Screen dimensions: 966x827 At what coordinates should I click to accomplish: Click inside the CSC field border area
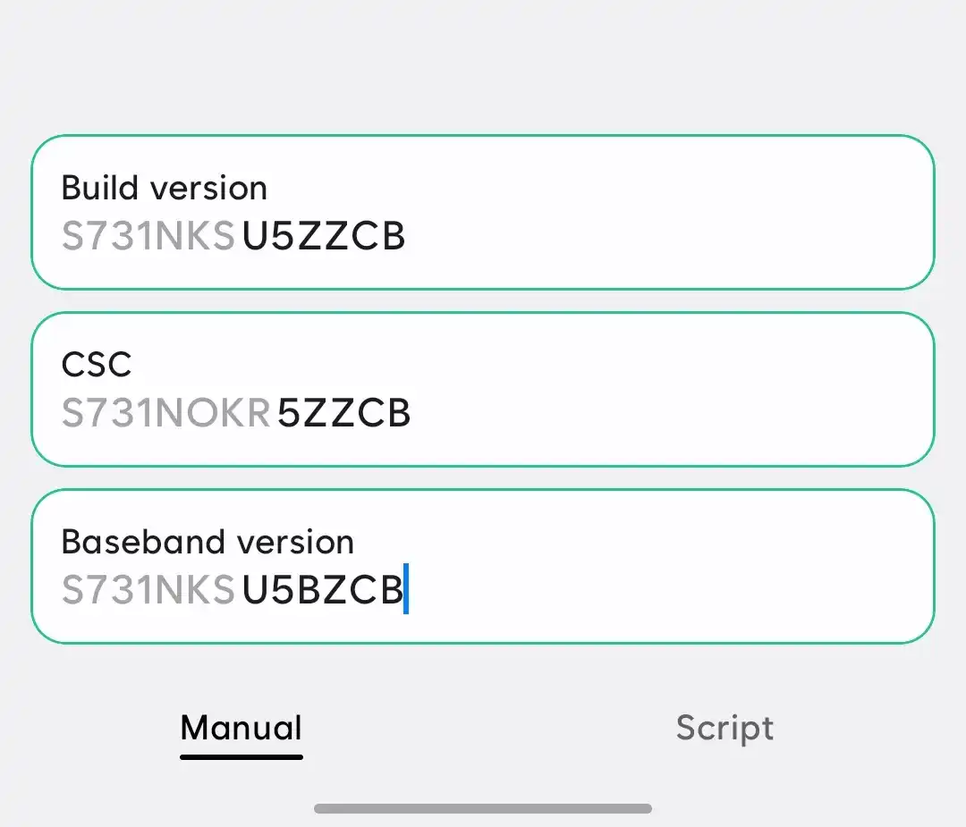[626, 389]
